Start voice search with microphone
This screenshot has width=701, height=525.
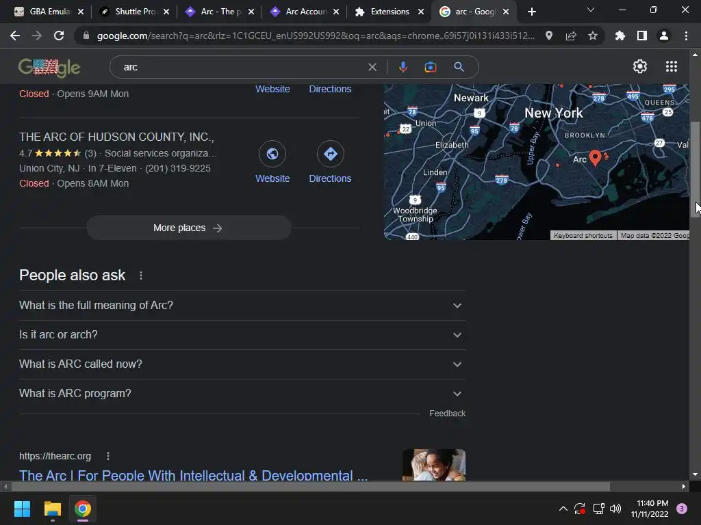click(x=403, y=67)
